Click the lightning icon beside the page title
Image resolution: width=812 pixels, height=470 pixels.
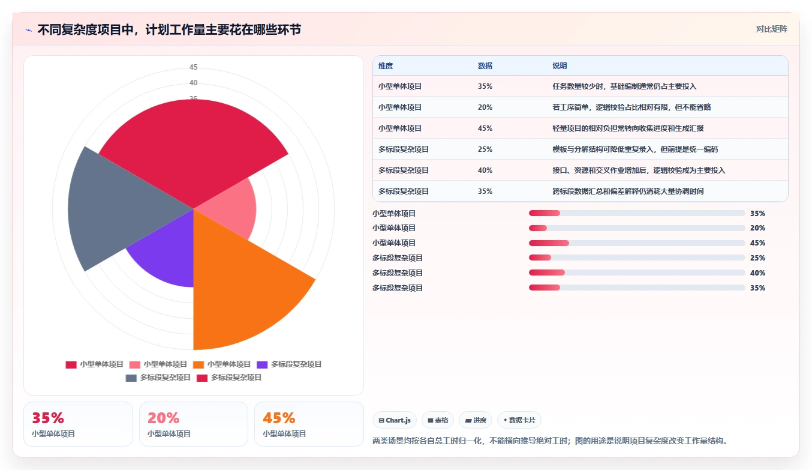click(x=28, y=30)
